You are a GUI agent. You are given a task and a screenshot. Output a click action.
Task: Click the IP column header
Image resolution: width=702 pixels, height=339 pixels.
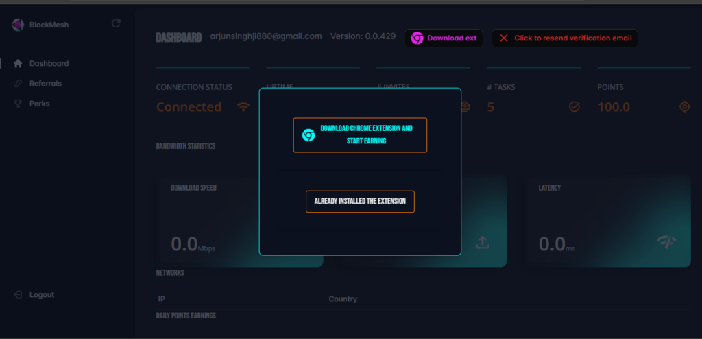[x=162, y=299]
